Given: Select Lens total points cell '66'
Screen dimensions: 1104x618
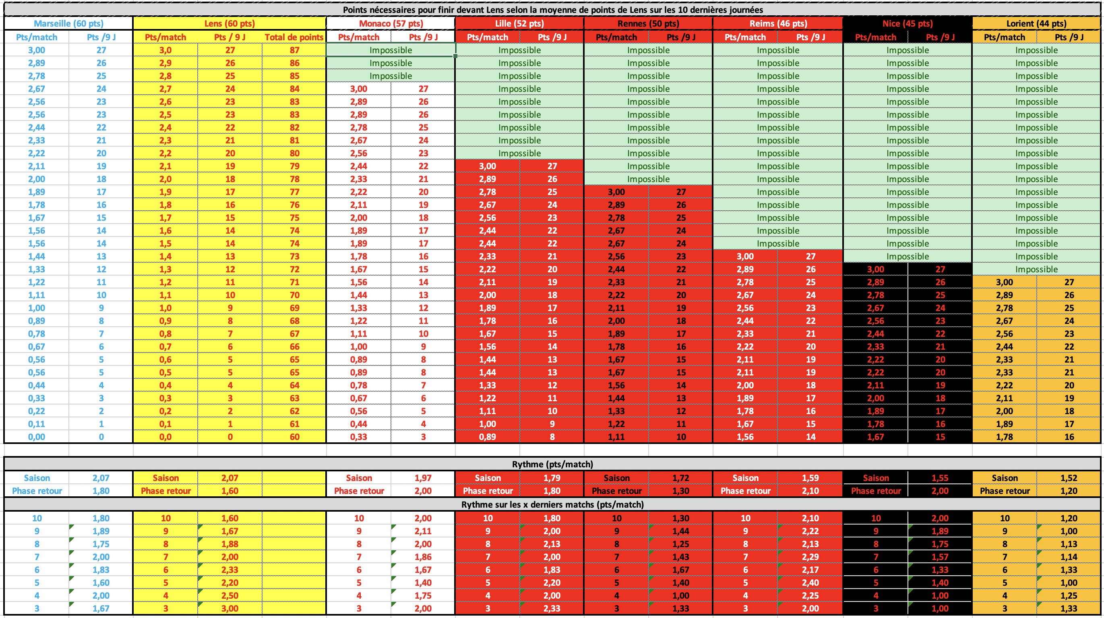Looking at the screenshot, I should pyautogui.click(x=294, y=346).
